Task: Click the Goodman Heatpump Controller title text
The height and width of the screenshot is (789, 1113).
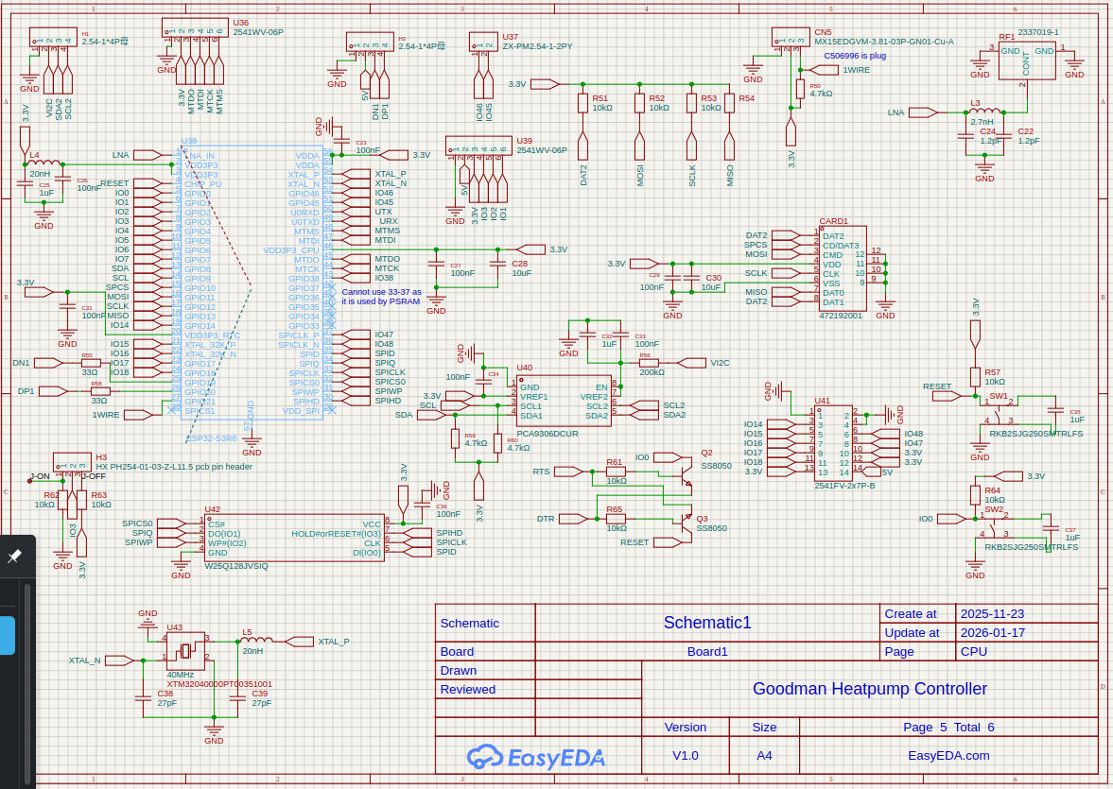Action: pos(869,689)
